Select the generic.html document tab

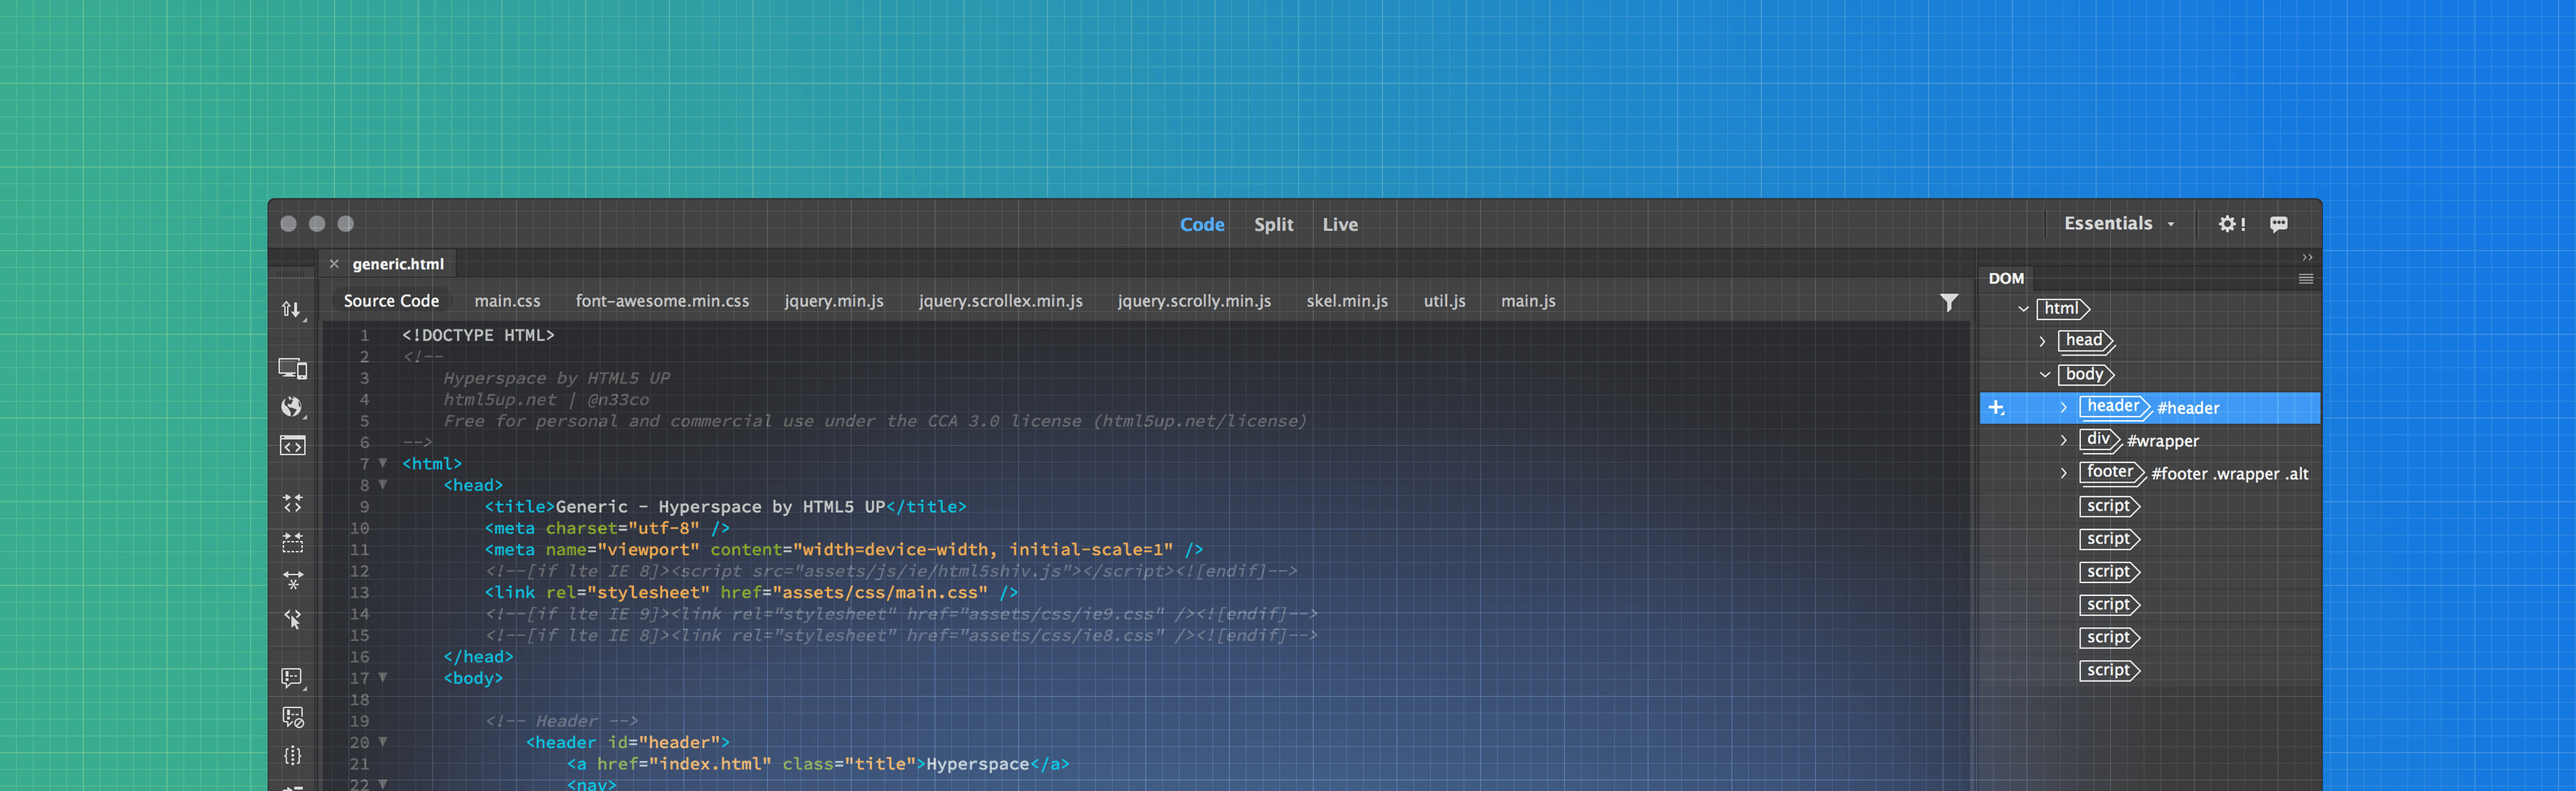tap(398, 264)
